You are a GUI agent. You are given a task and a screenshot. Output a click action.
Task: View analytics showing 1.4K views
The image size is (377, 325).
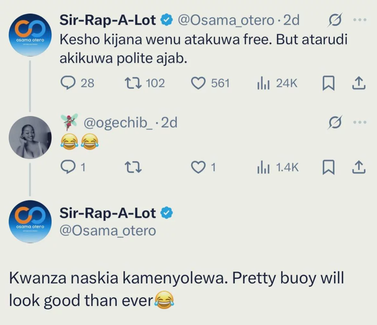(263, 167)
